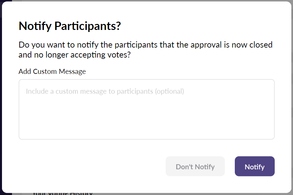Click the dimmed backdrop left of the dialog
Viewport: 293px width, 195px height.
[x=1, y=100]
